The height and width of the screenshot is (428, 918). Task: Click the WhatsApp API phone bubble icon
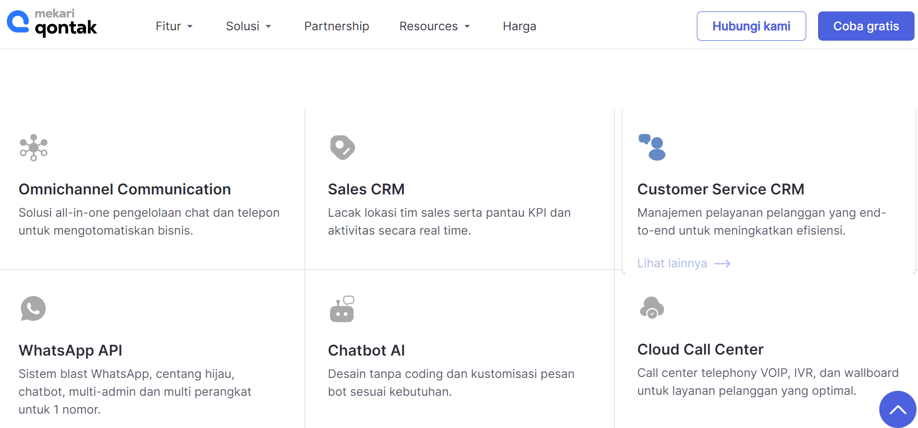pyautogui.click(x=33, y=308)
